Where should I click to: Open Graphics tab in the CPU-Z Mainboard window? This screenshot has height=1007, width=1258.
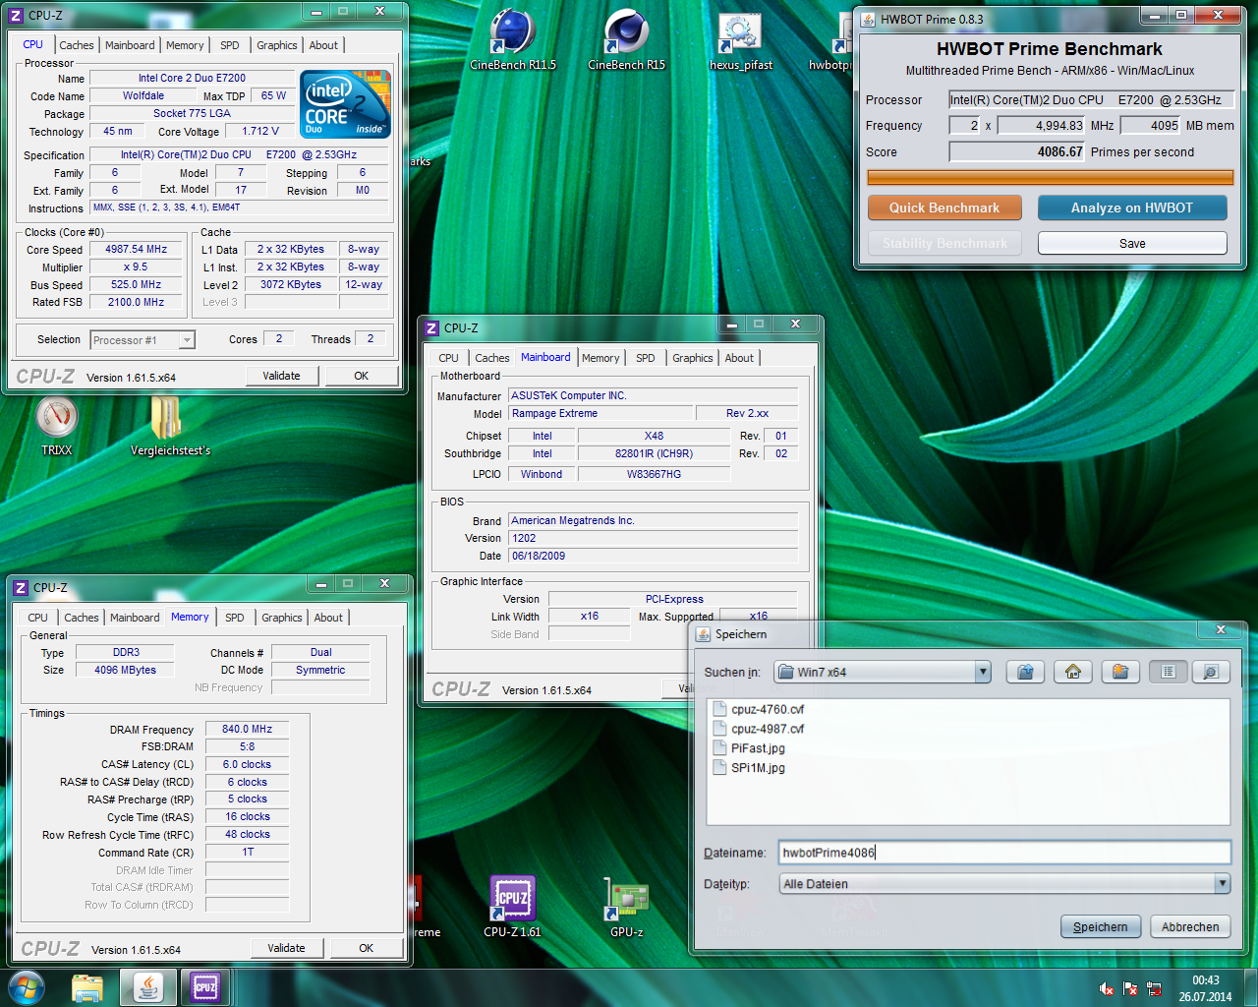point(692,358)
